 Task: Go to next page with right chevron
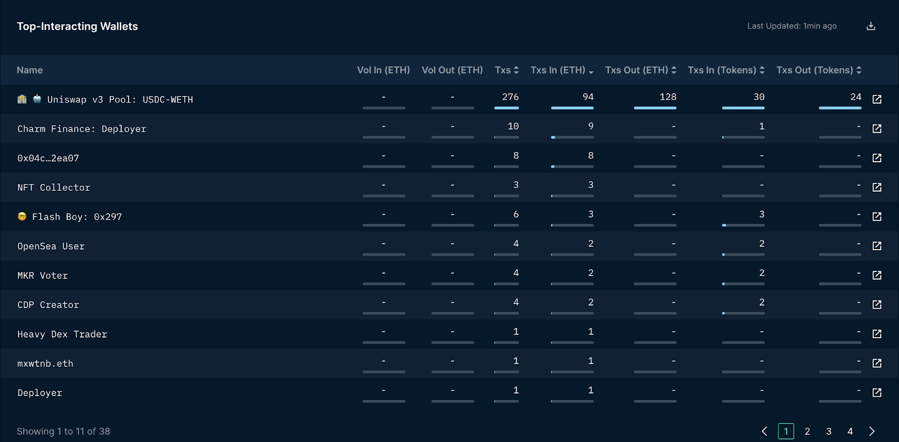[x=872, y=431]
